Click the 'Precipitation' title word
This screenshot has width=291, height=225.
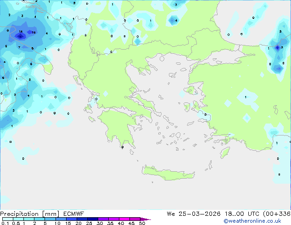19,214
